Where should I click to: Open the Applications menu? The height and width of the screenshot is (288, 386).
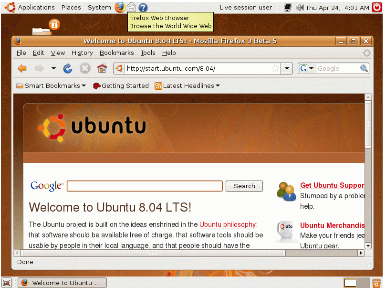tap(36, 8)
